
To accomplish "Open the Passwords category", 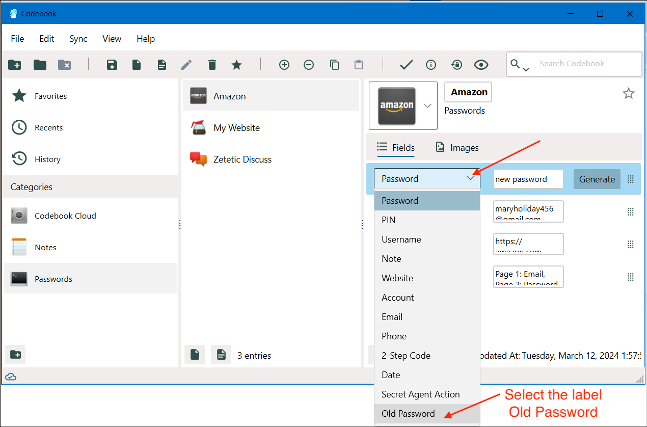I will point(91,279).
